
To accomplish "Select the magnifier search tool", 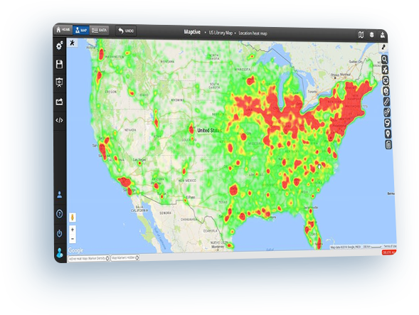I will 385,59.
